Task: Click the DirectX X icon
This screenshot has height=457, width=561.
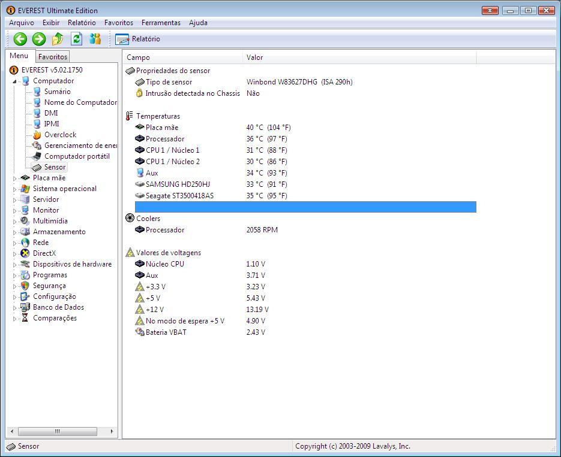Action: (x=25, y=253)
